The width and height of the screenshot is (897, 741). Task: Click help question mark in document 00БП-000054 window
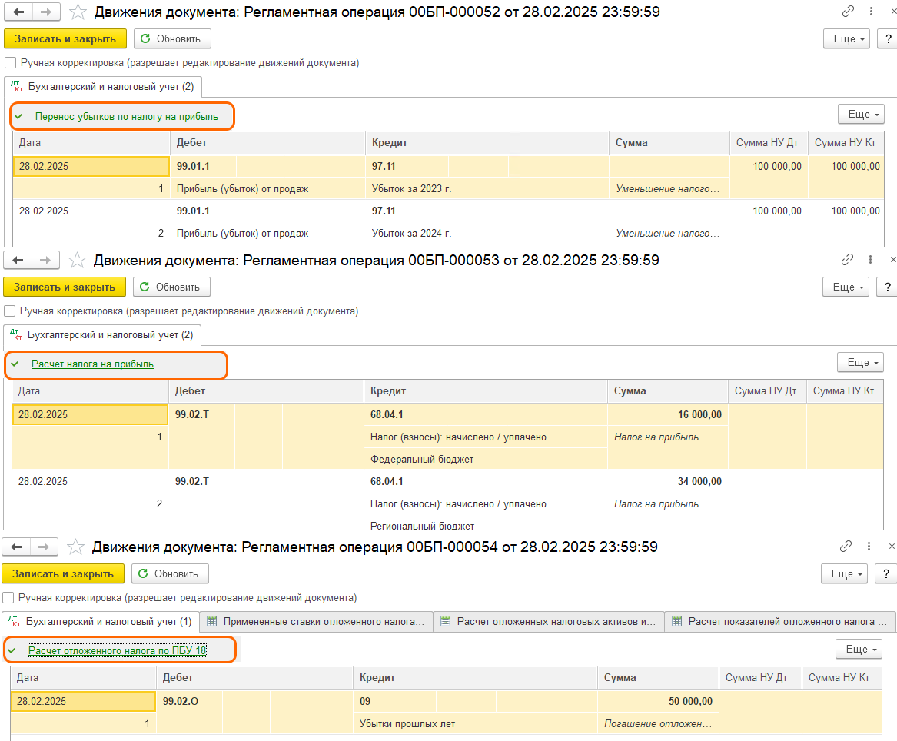coord(885,573)
